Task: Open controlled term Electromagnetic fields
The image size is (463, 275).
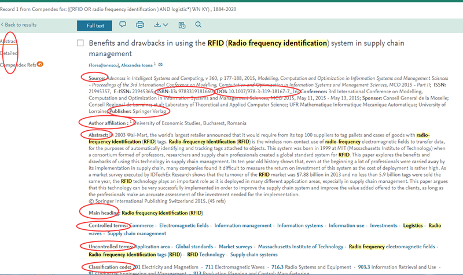Action: point(184,226)
